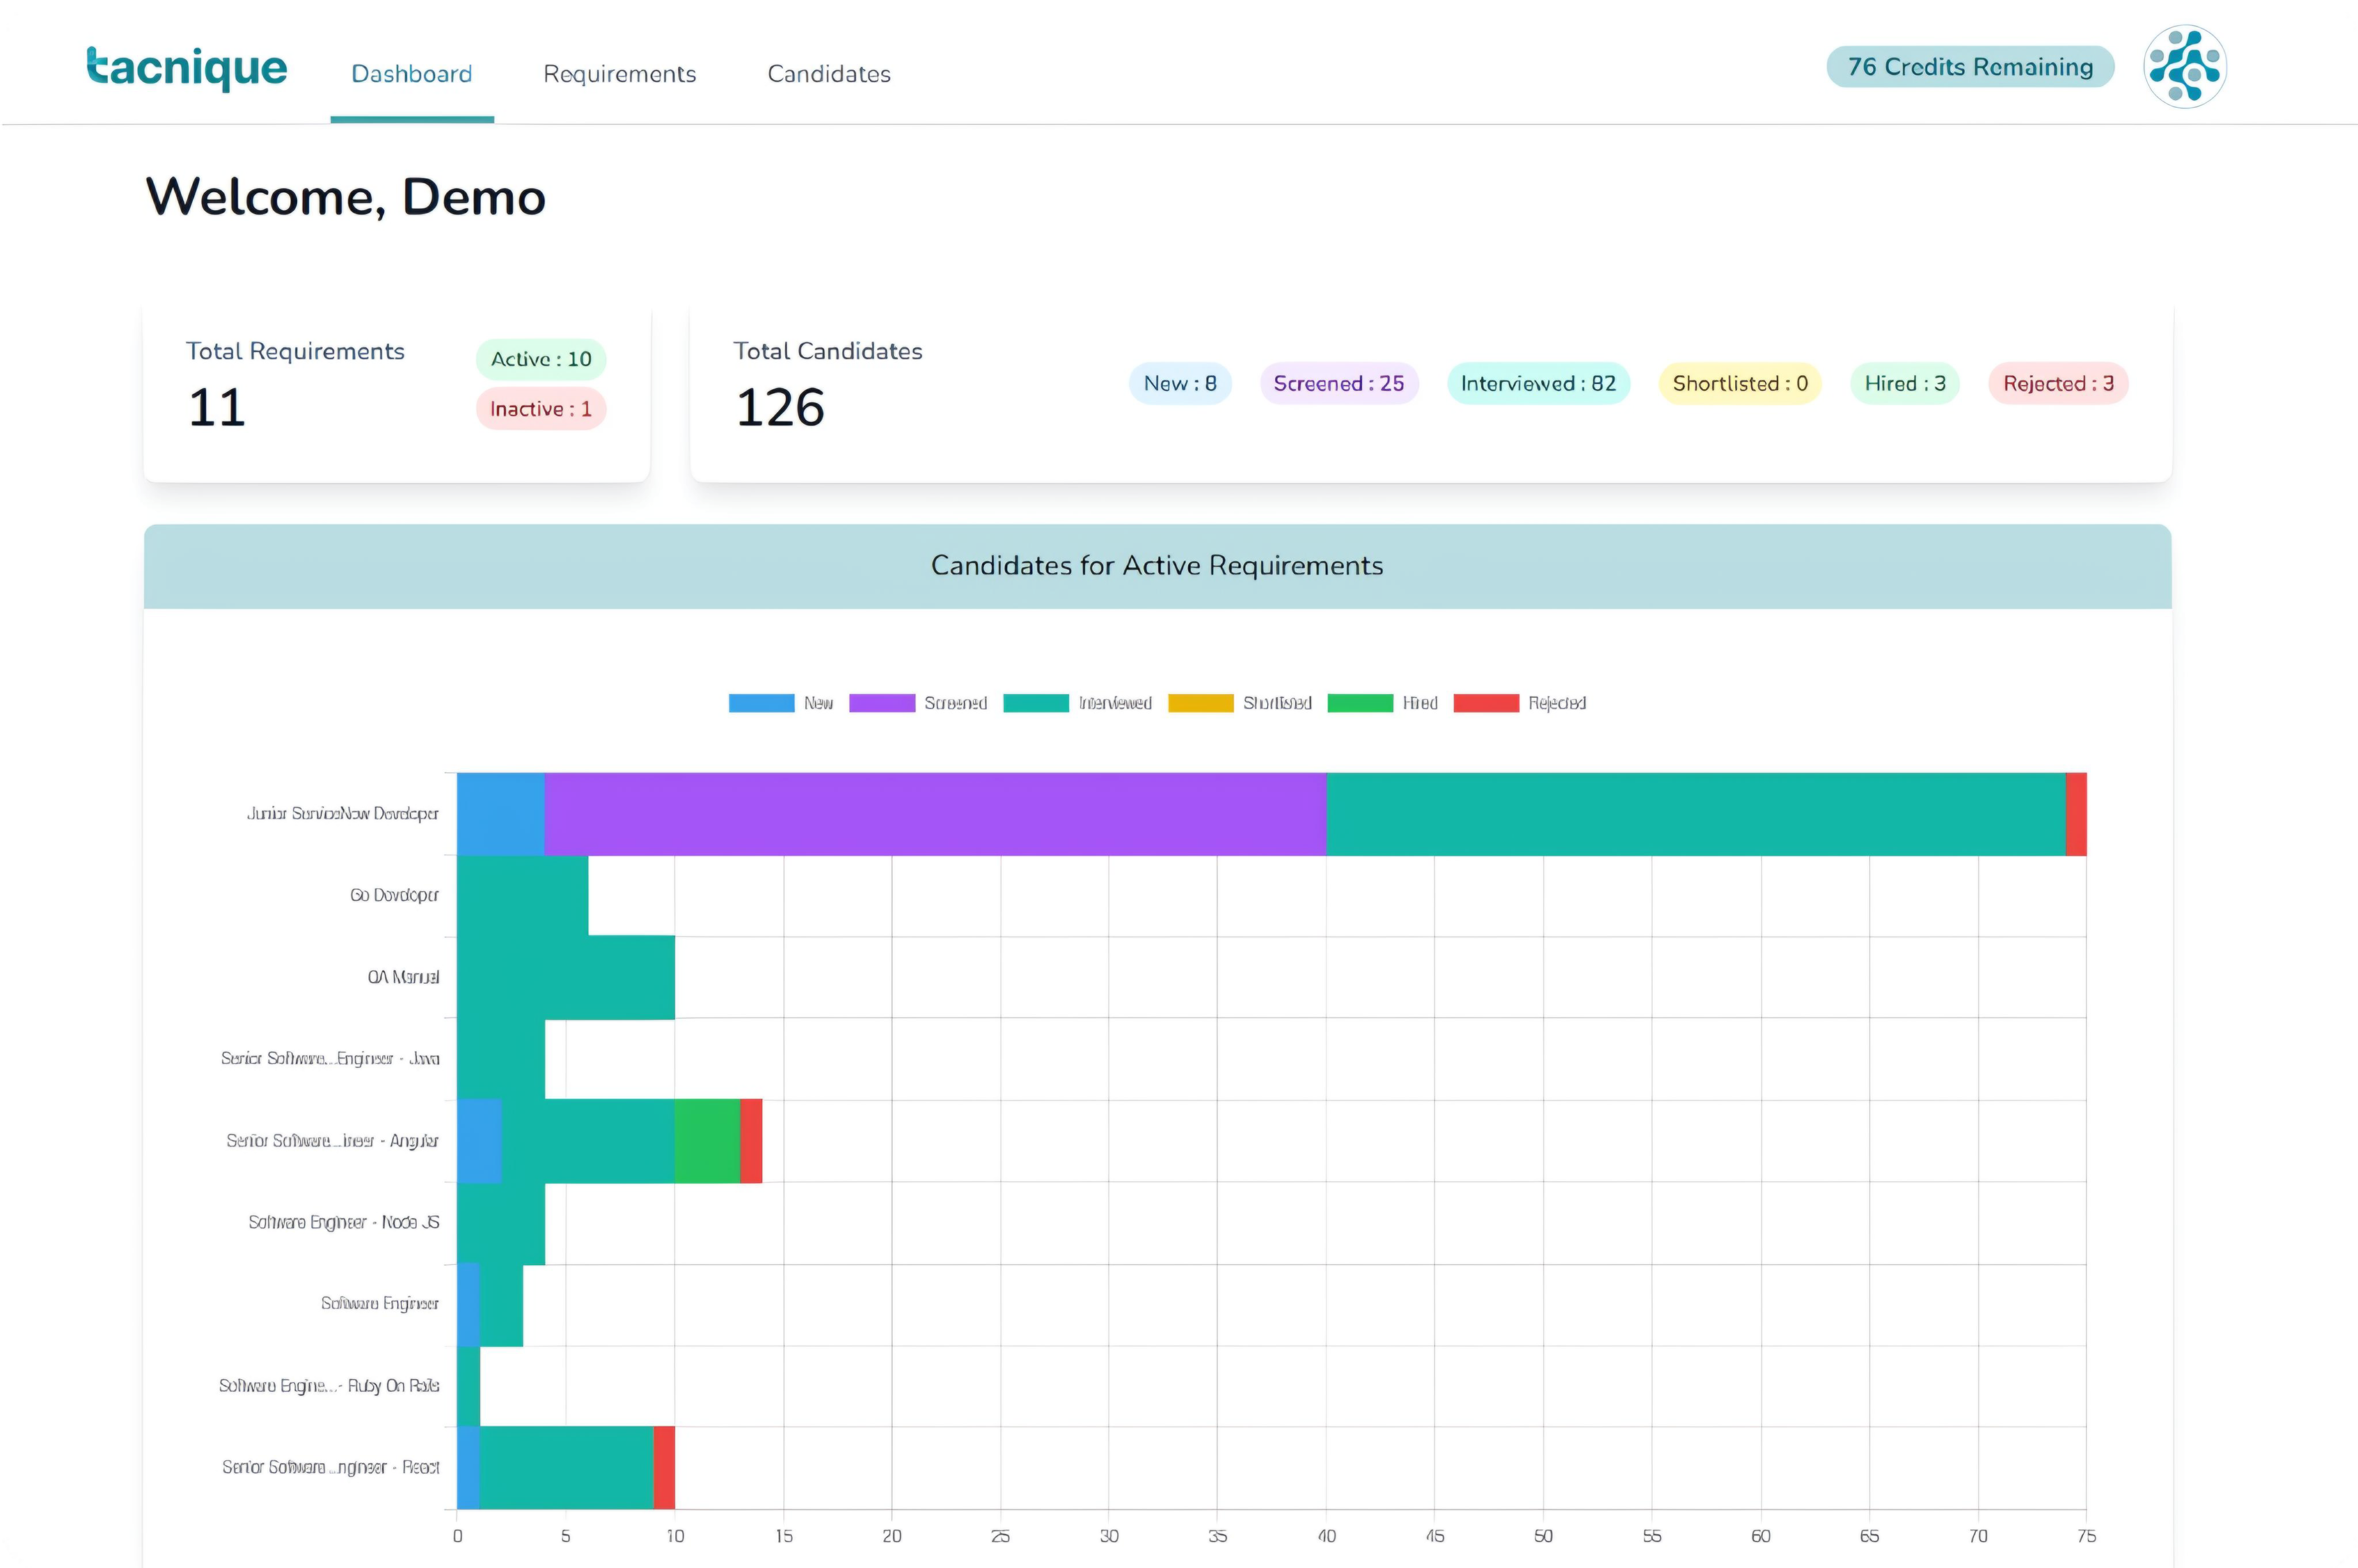
Task: Click the New : 8 status chip
Action: (1180, 384)
